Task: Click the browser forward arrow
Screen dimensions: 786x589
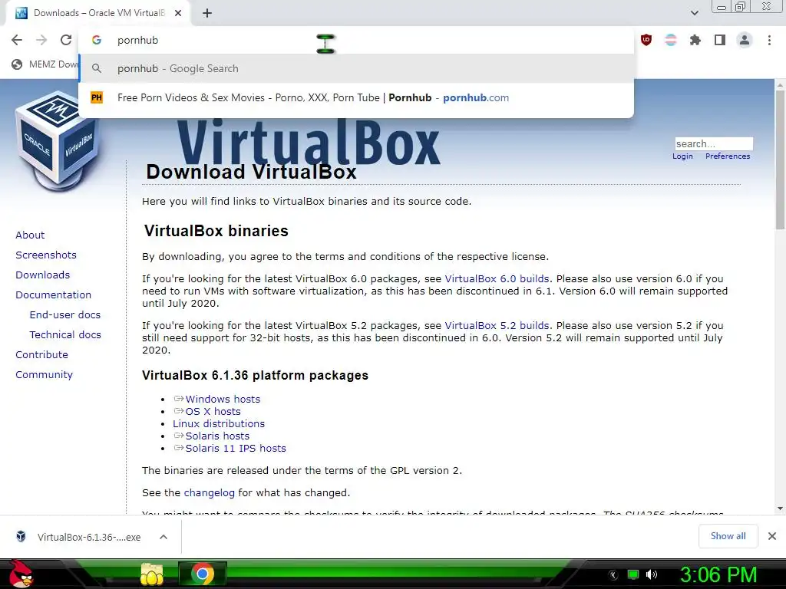Action: tap(41, 40)
